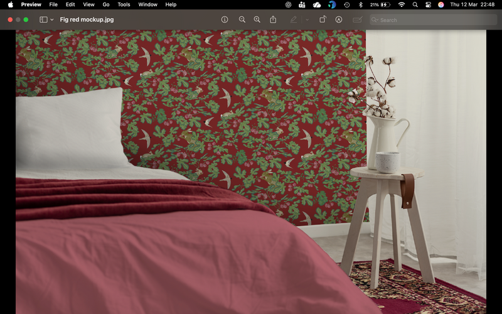502x314 pixels.
Task: Click the white pillow in the image
Action: (x=69, y=130)
